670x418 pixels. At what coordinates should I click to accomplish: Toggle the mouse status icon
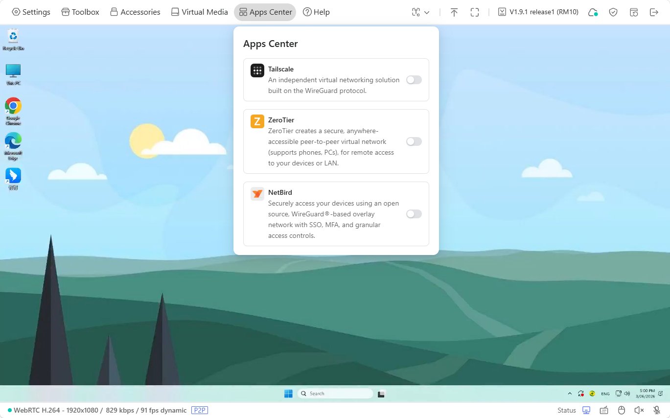[622, 410]
